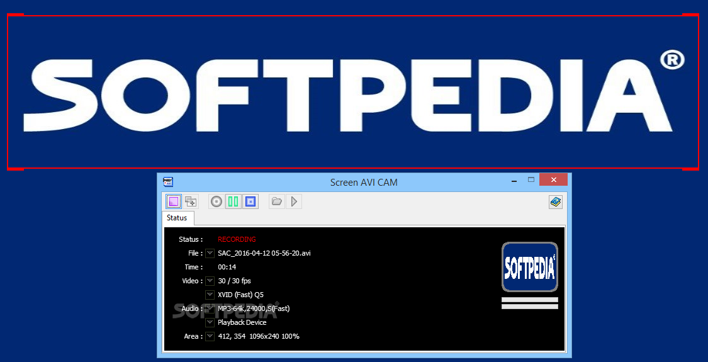Click the File : label
The height and width of the screenshot is (362, 708).
(x=196, y=253)
